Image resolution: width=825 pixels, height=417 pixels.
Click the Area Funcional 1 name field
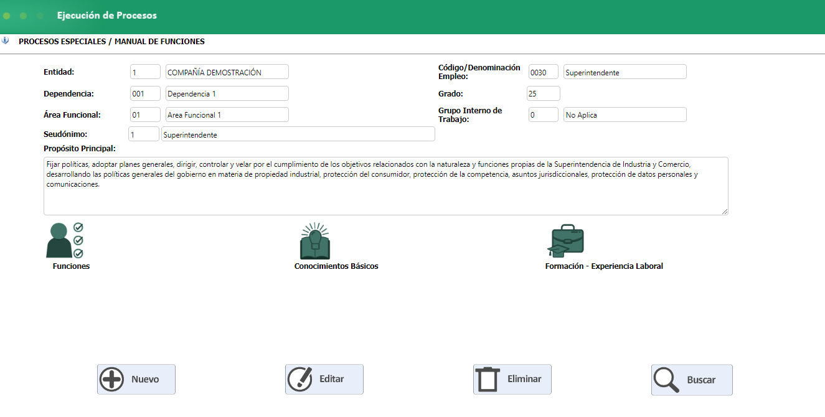227,115
